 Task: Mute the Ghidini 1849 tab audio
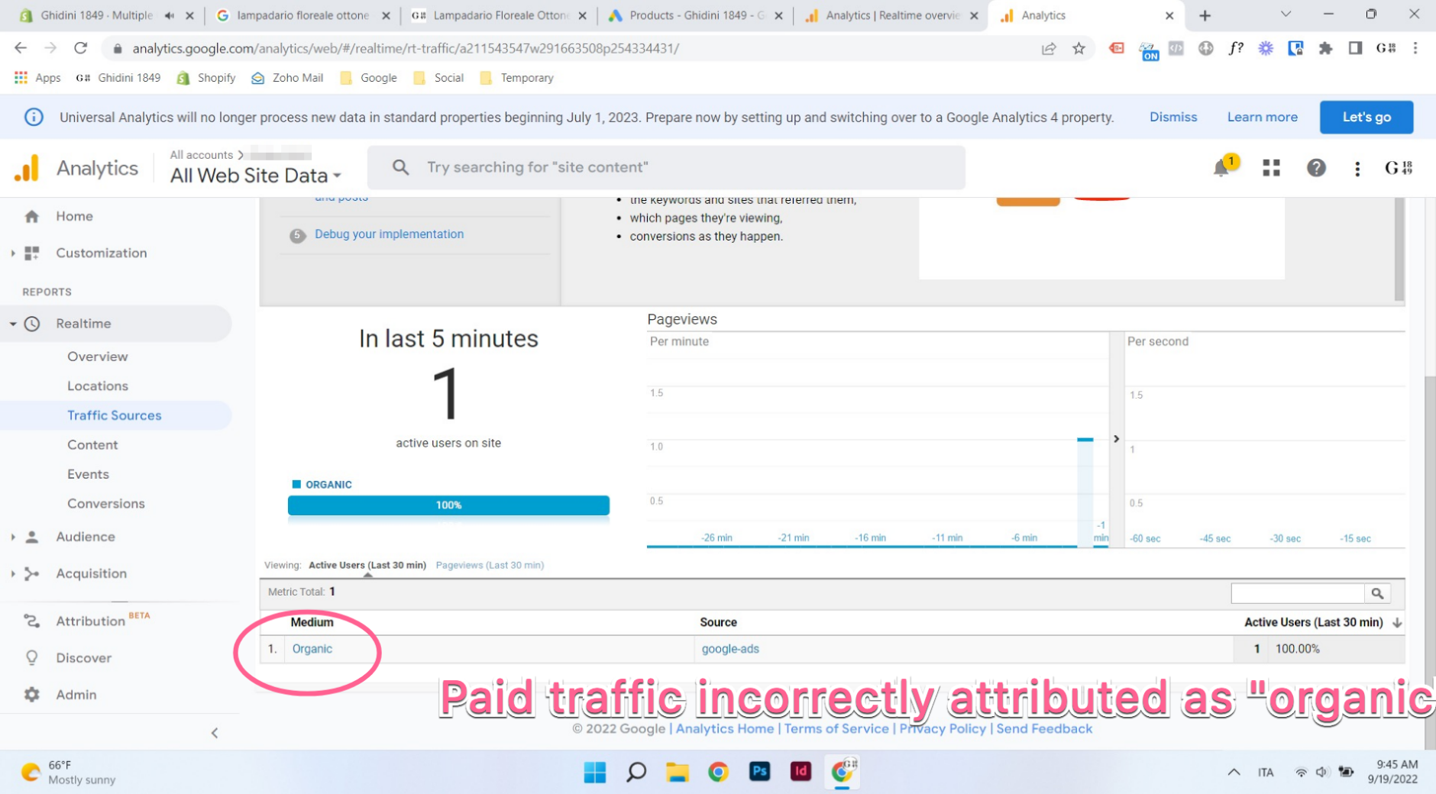pyautogui.click(x=169, y=15)
